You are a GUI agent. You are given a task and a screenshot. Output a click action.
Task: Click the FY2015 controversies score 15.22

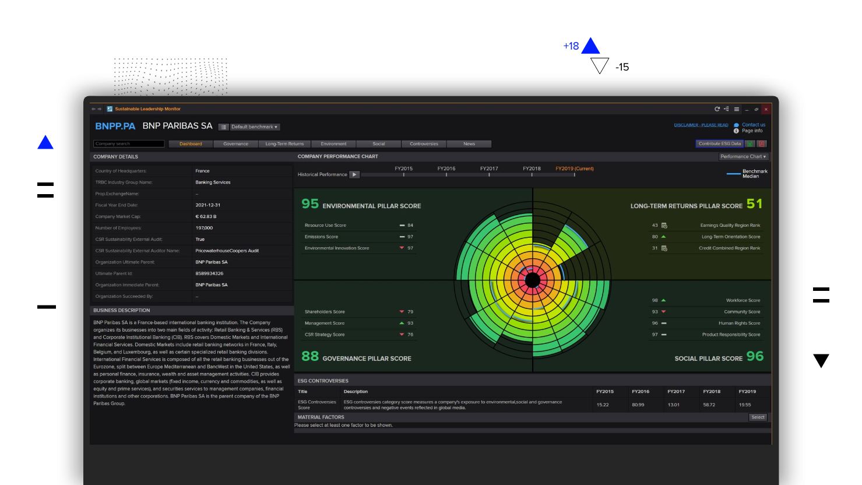pos(603,405)
